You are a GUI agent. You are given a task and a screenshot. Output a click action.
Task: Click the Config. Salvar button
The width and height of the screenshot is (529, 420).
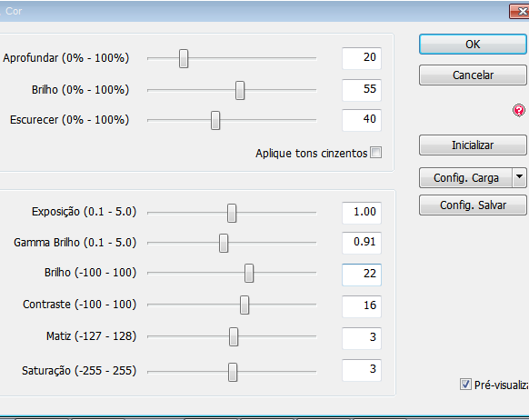pyautogui.click(x=473, y=205)
